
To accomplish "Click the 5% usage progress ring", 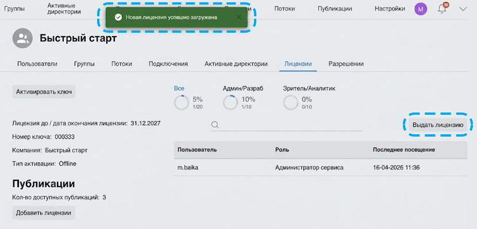I will tap(182, 103).
